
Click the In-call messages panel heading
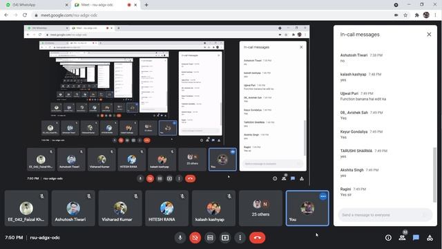[360, 35]
